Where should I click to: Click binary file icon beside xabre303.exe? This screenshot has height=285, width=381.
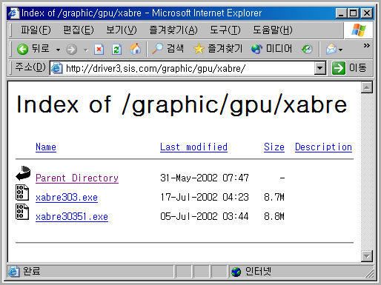pyautogui.click(x=22, y=192)
